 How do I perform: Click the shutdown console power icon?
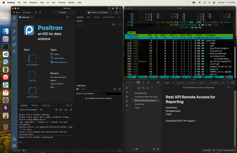[x=57, y=110]
